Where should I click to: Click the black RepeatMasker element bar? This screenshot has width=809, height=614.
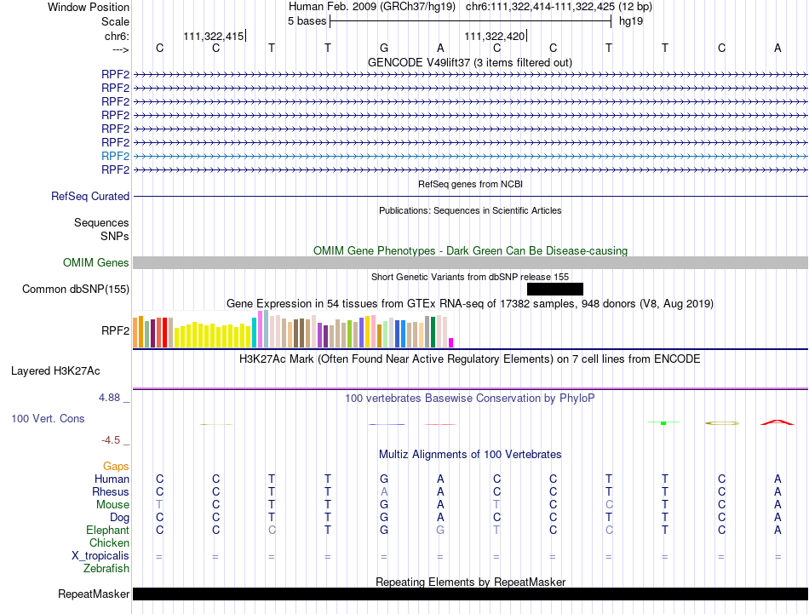[x=471, y=594]
